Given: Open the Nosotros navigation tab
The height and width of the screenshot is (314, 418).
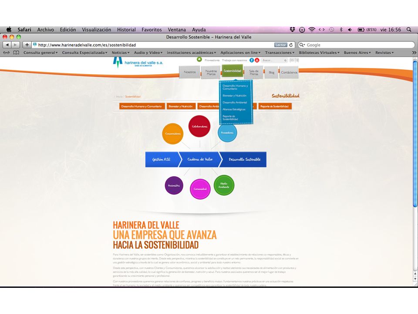Looking at the screenshot, I should click(x=189, y=72).
